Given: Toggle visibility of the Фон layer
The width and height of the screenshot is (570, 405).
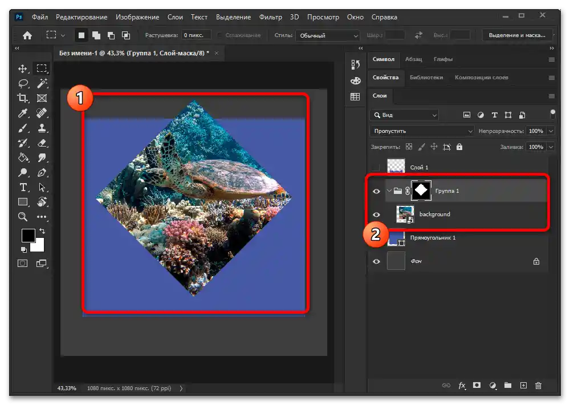Looking at the screenshot, I should (376, 261).
